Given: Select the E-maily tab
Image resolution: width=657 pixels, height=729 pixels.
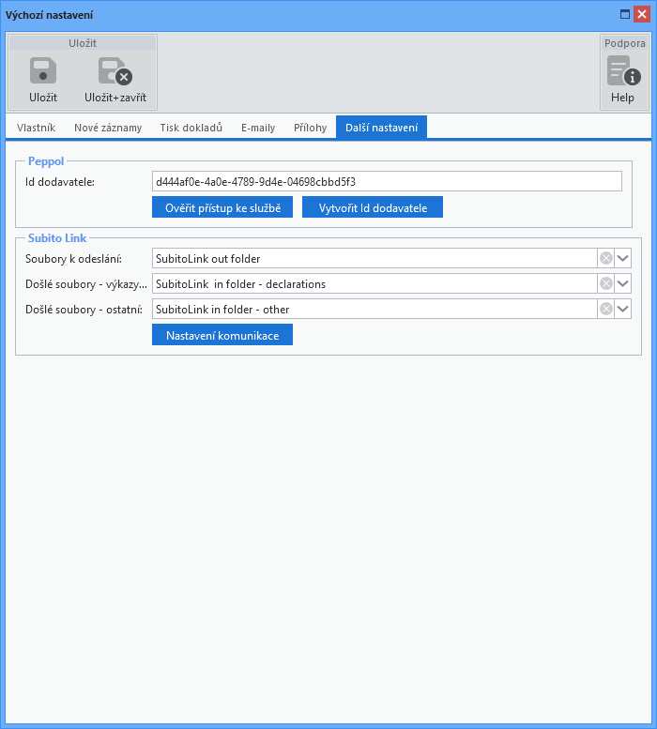Looking at the screenshot, I should (x=258, y=128).
